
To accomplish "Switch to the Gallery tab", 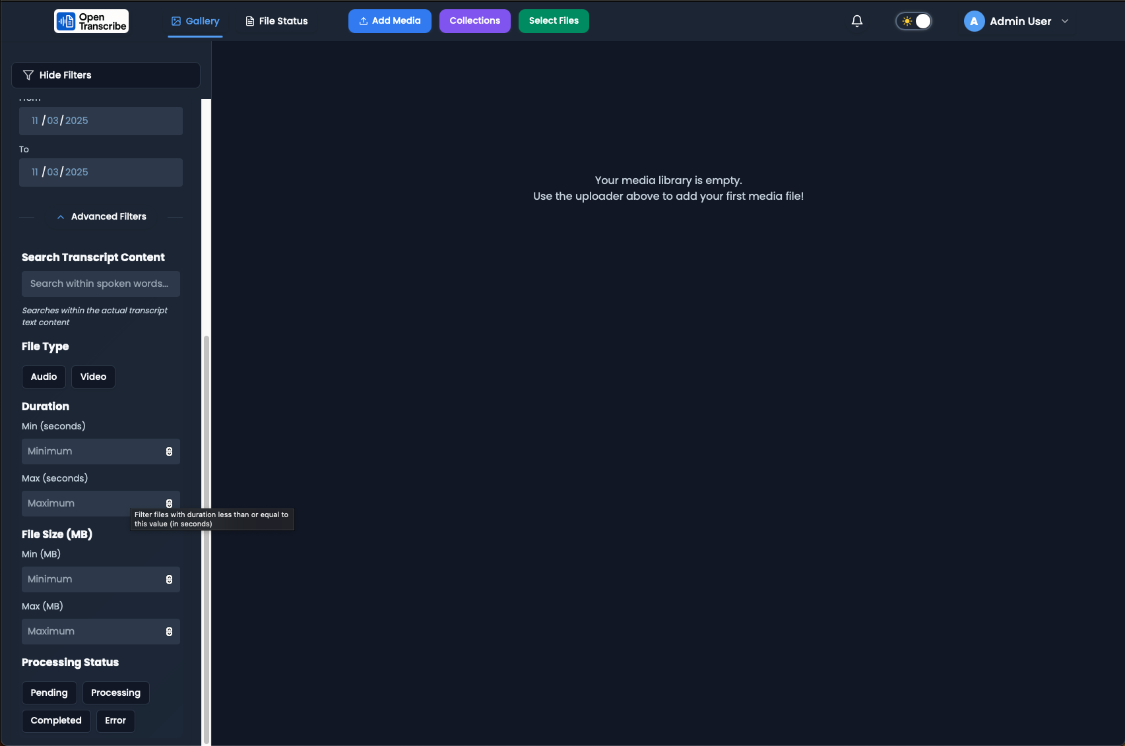I will point(195,21).
